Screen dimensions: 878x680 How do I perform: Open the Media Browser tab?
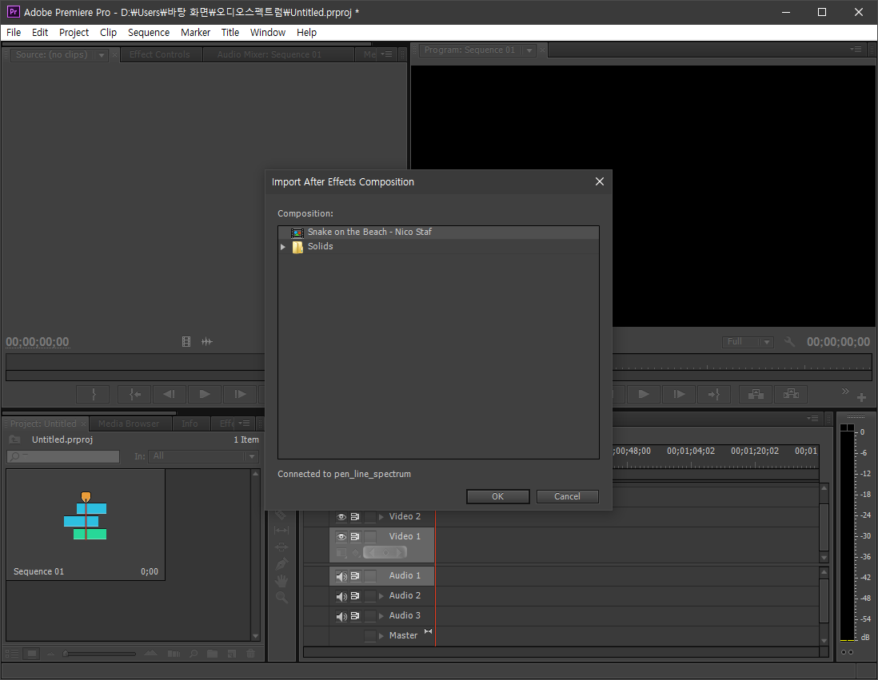[x=129, y=424]
